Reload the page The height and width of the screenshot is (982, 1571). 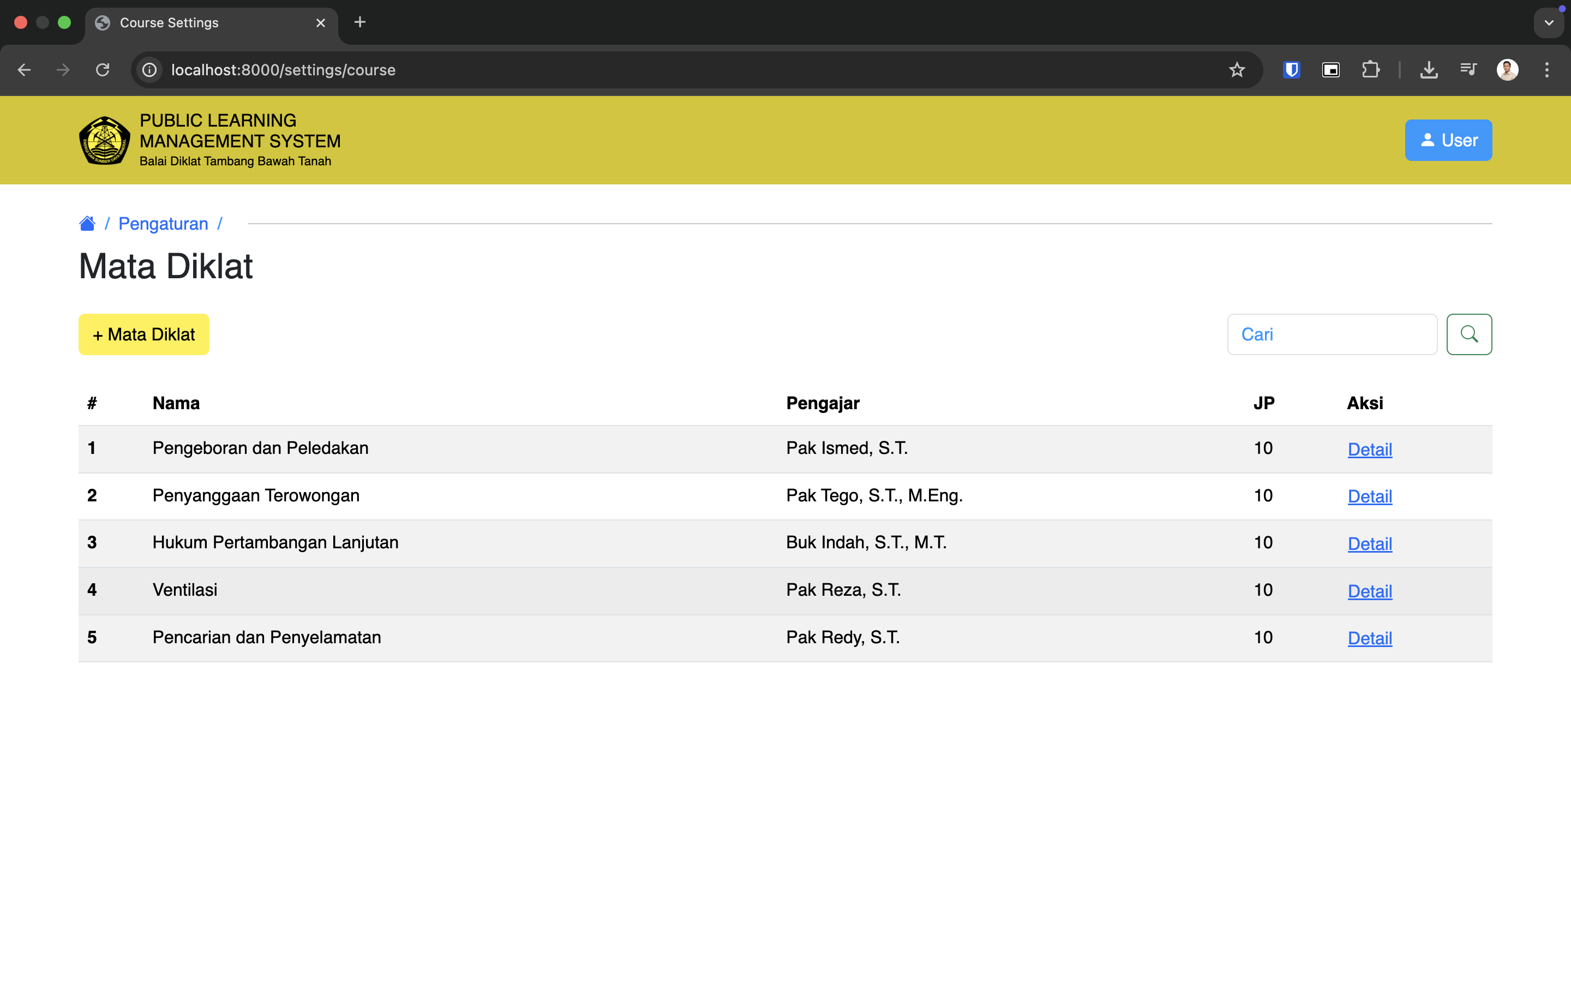click(103, 69)
